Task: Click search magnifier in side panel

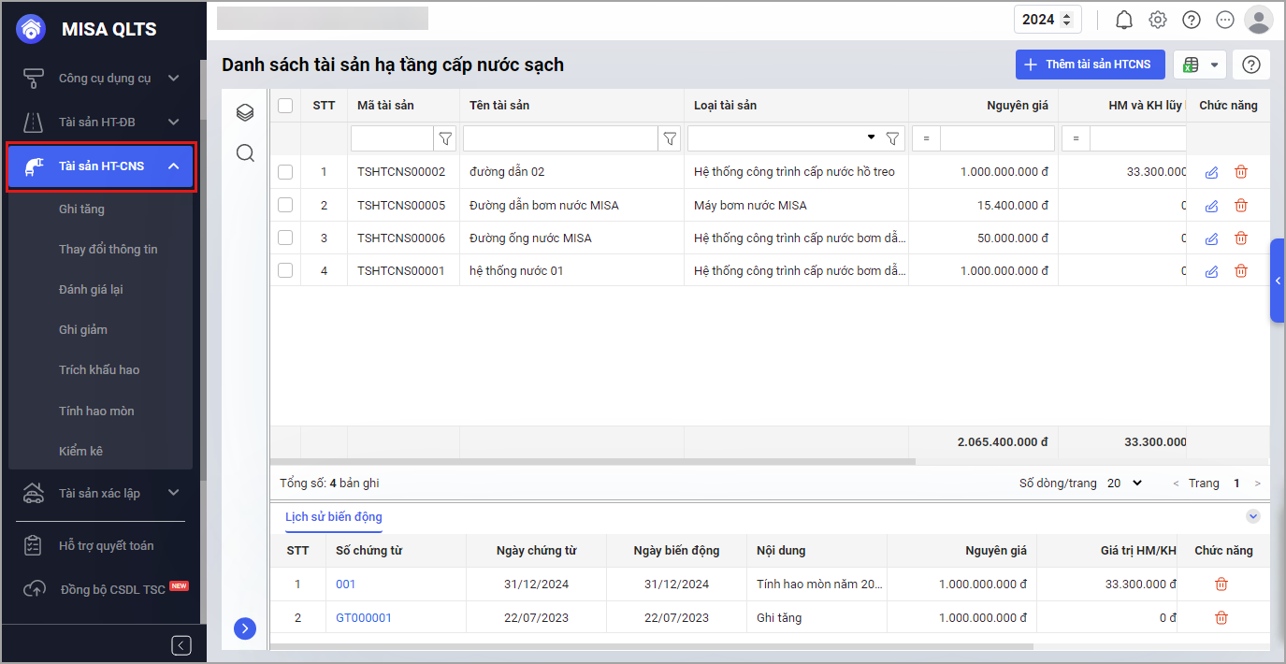Action: pos(245,153)
